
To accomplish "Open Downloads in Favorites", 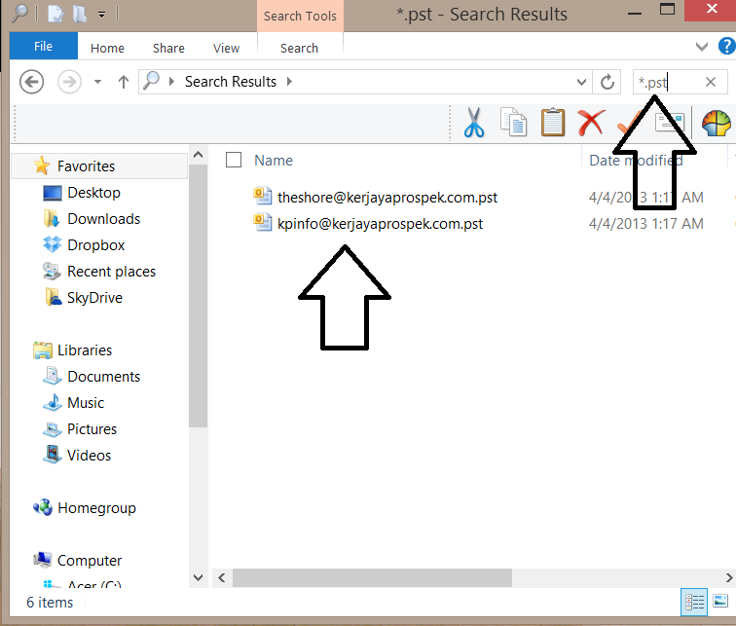I will pyautogui.click(x=104, y=219).
